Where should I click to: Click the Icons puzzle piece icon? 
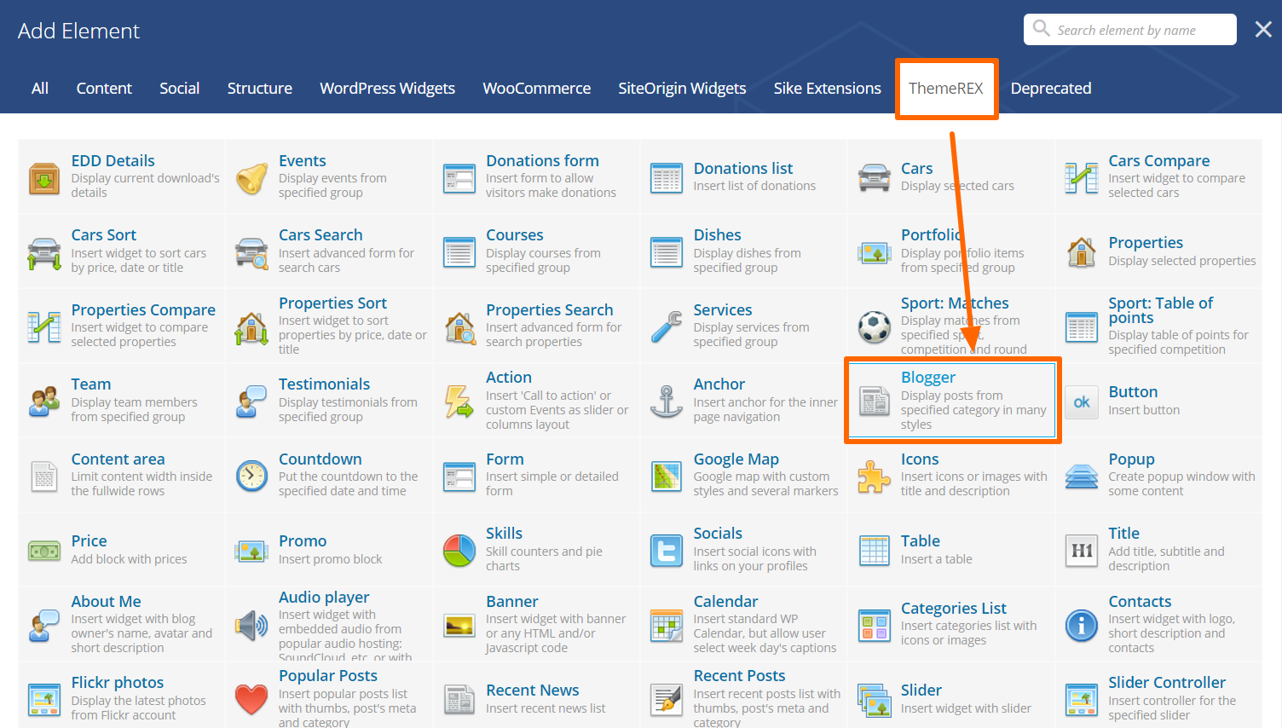(874, 477)
